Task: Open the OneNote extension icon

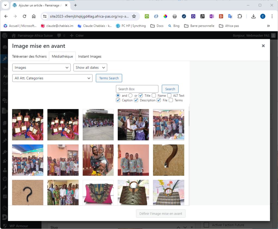Action: [x=212, y=16]
